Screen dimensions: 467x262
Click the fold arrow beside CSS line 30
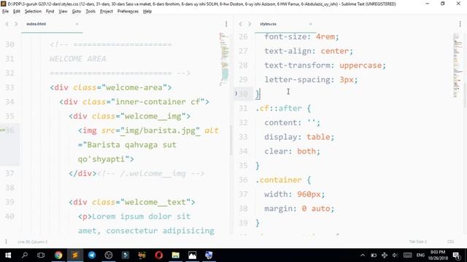236,94
